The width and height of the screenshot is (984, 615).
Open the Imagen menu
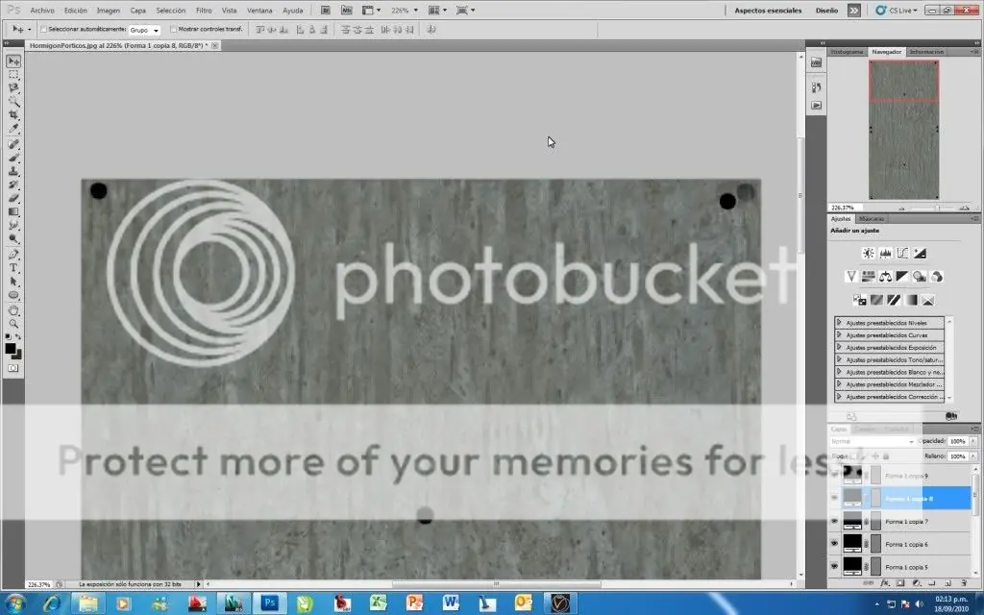tap(108, 11)
